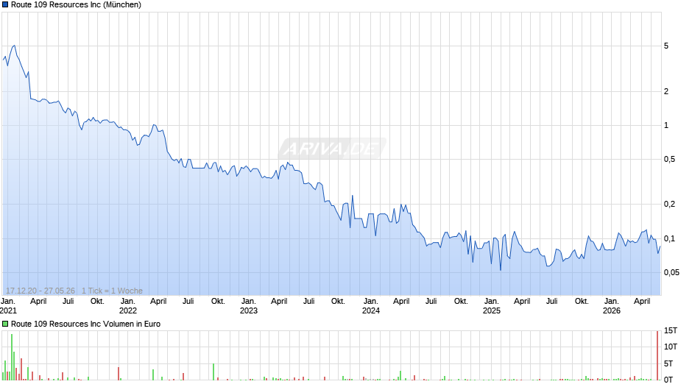Viewport: 692px width, 387px height.
Task: Click the price axis label '0,05'
Action: coord(671,273)
